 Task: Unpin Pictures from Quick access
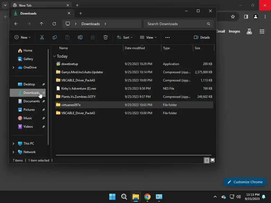(x=44, y=110)
